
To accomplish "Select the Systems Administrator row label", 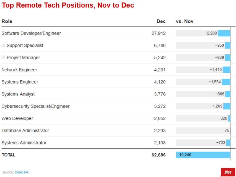I will pos(24,143).
